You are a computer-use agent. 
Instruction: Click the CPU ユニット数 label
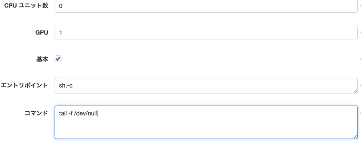26,6
